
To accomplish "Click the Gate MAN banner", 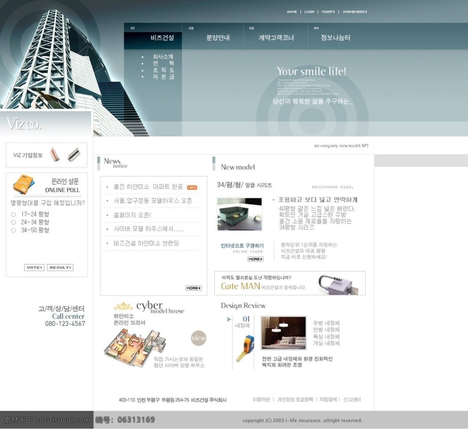I will click(290, 283).
